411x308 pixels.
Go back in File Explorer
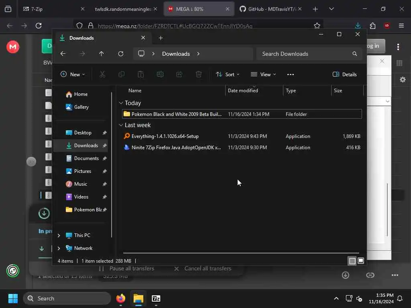63,54
